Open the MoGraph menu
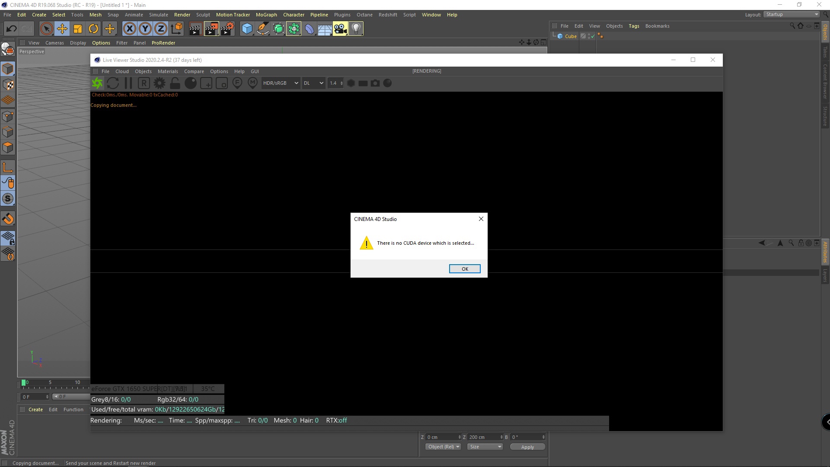The width and height of the screenshot is (830, 467). click(266, 15)
